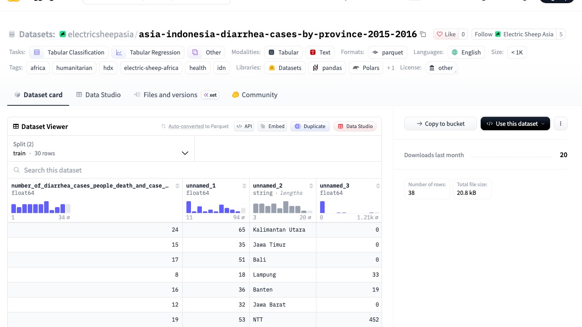Open the license 'other' tag
The height and width of the screenshot is (327, 582).
(x=442, y=68)
